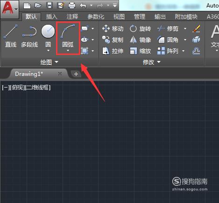
Task: Select the ellipse draw tool
Action: click(85, 40)
